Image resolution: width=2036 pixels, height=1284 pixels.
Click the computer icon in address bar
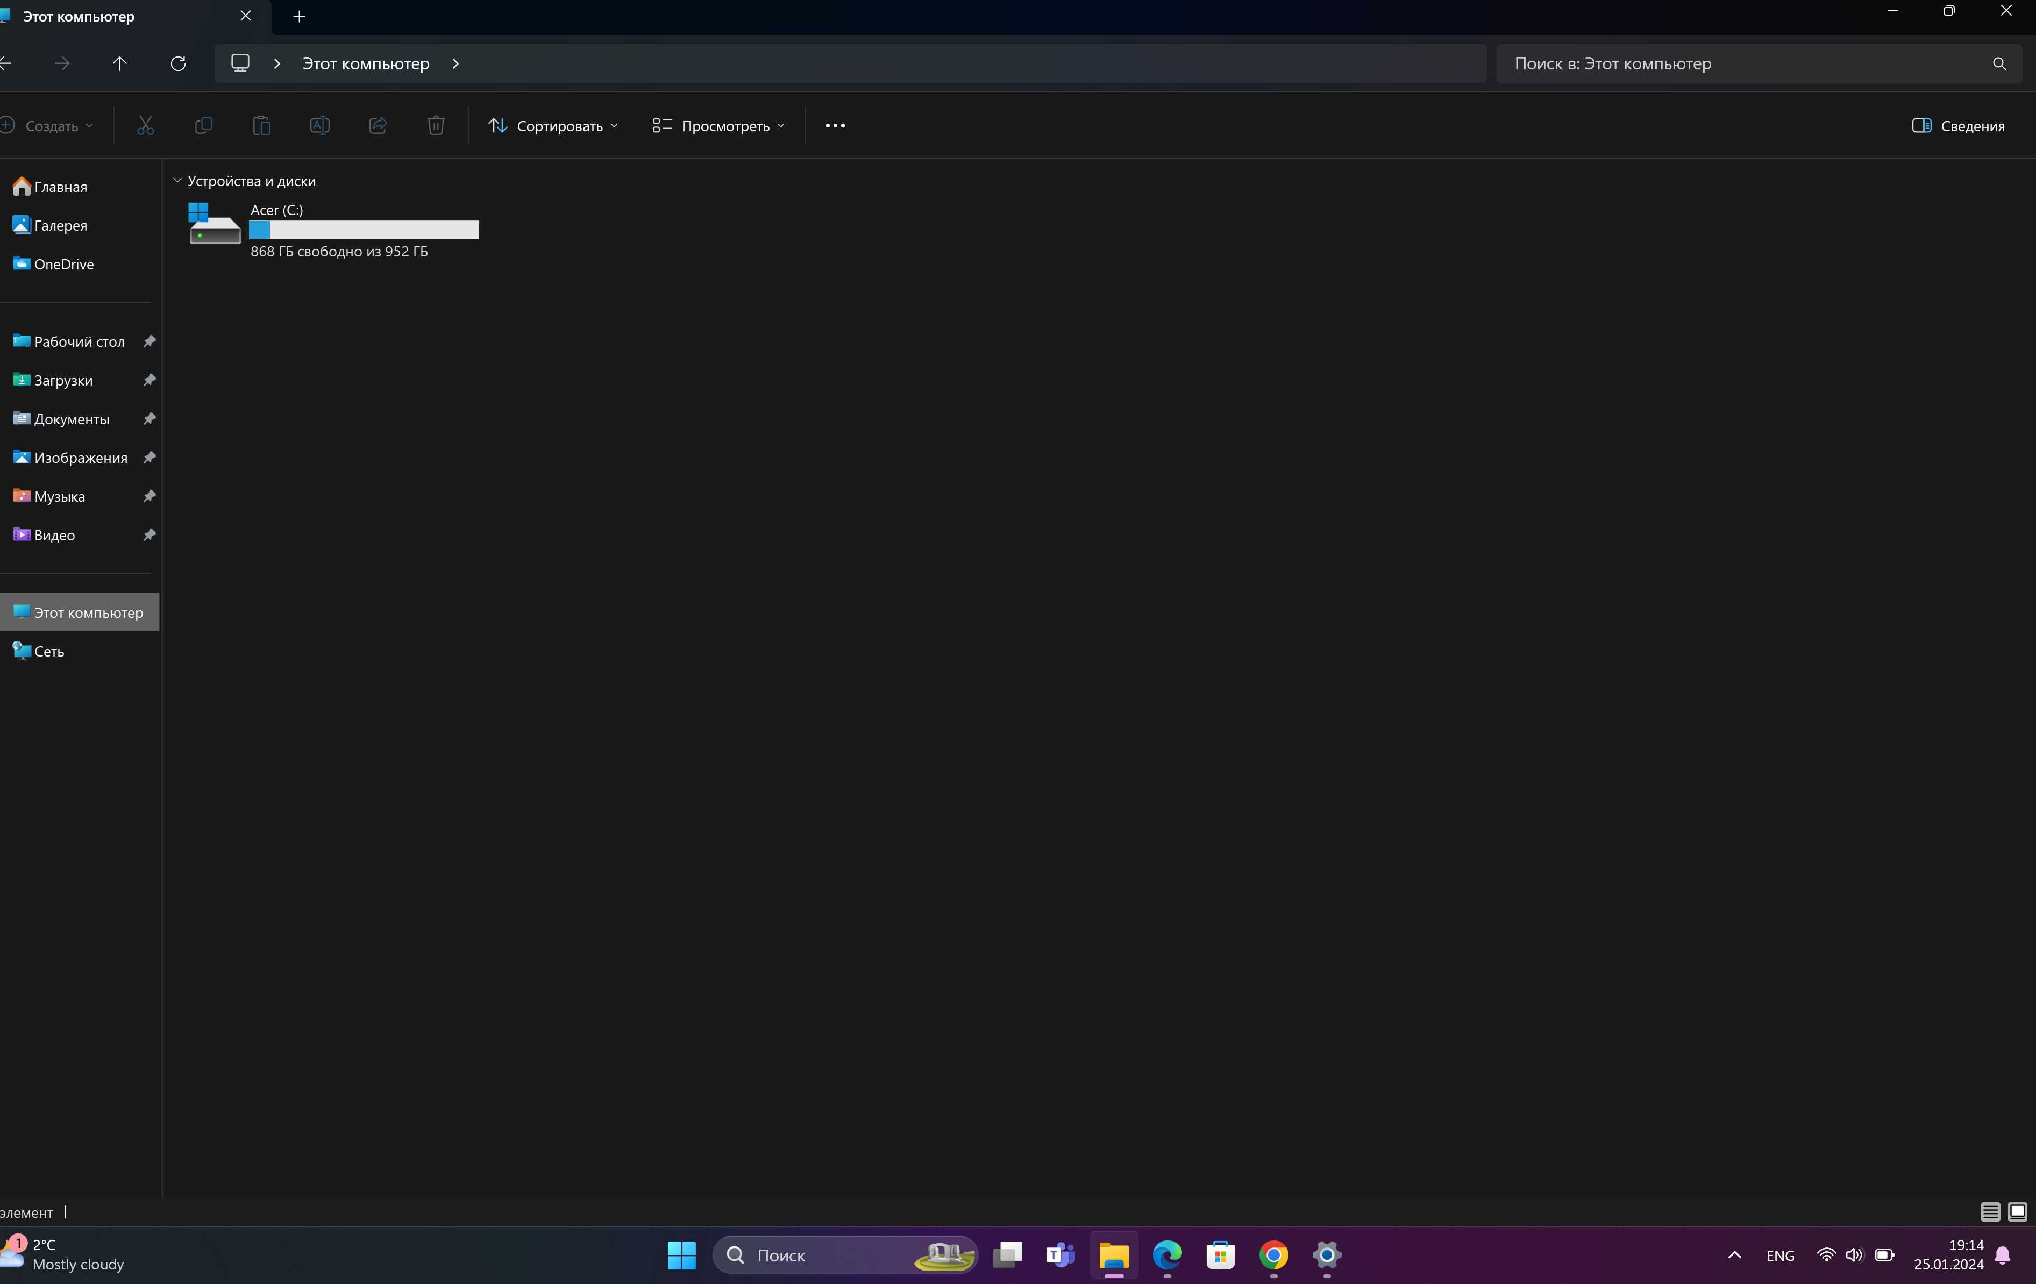(x=240, y=63)
